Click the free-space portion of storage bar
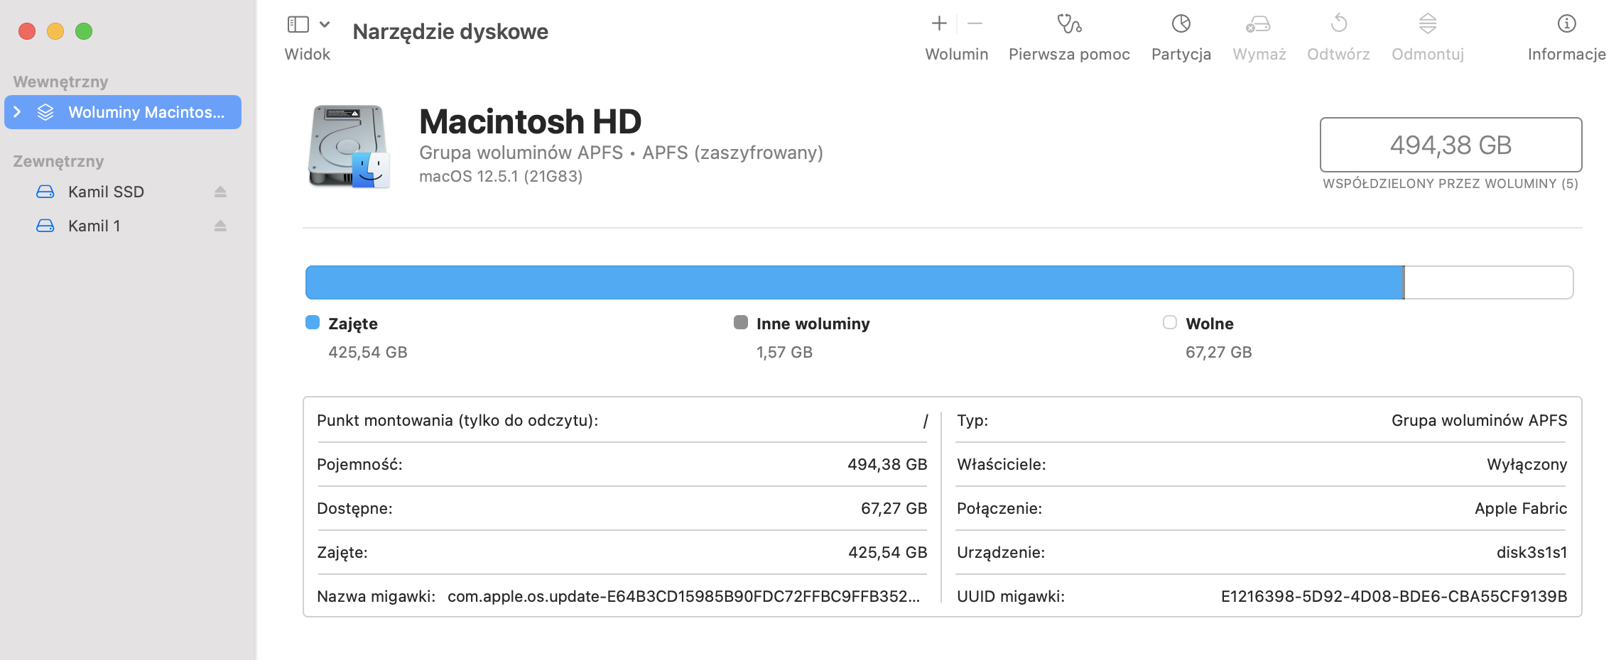The image size is (1621, 660). click(x=1489, y=282)
